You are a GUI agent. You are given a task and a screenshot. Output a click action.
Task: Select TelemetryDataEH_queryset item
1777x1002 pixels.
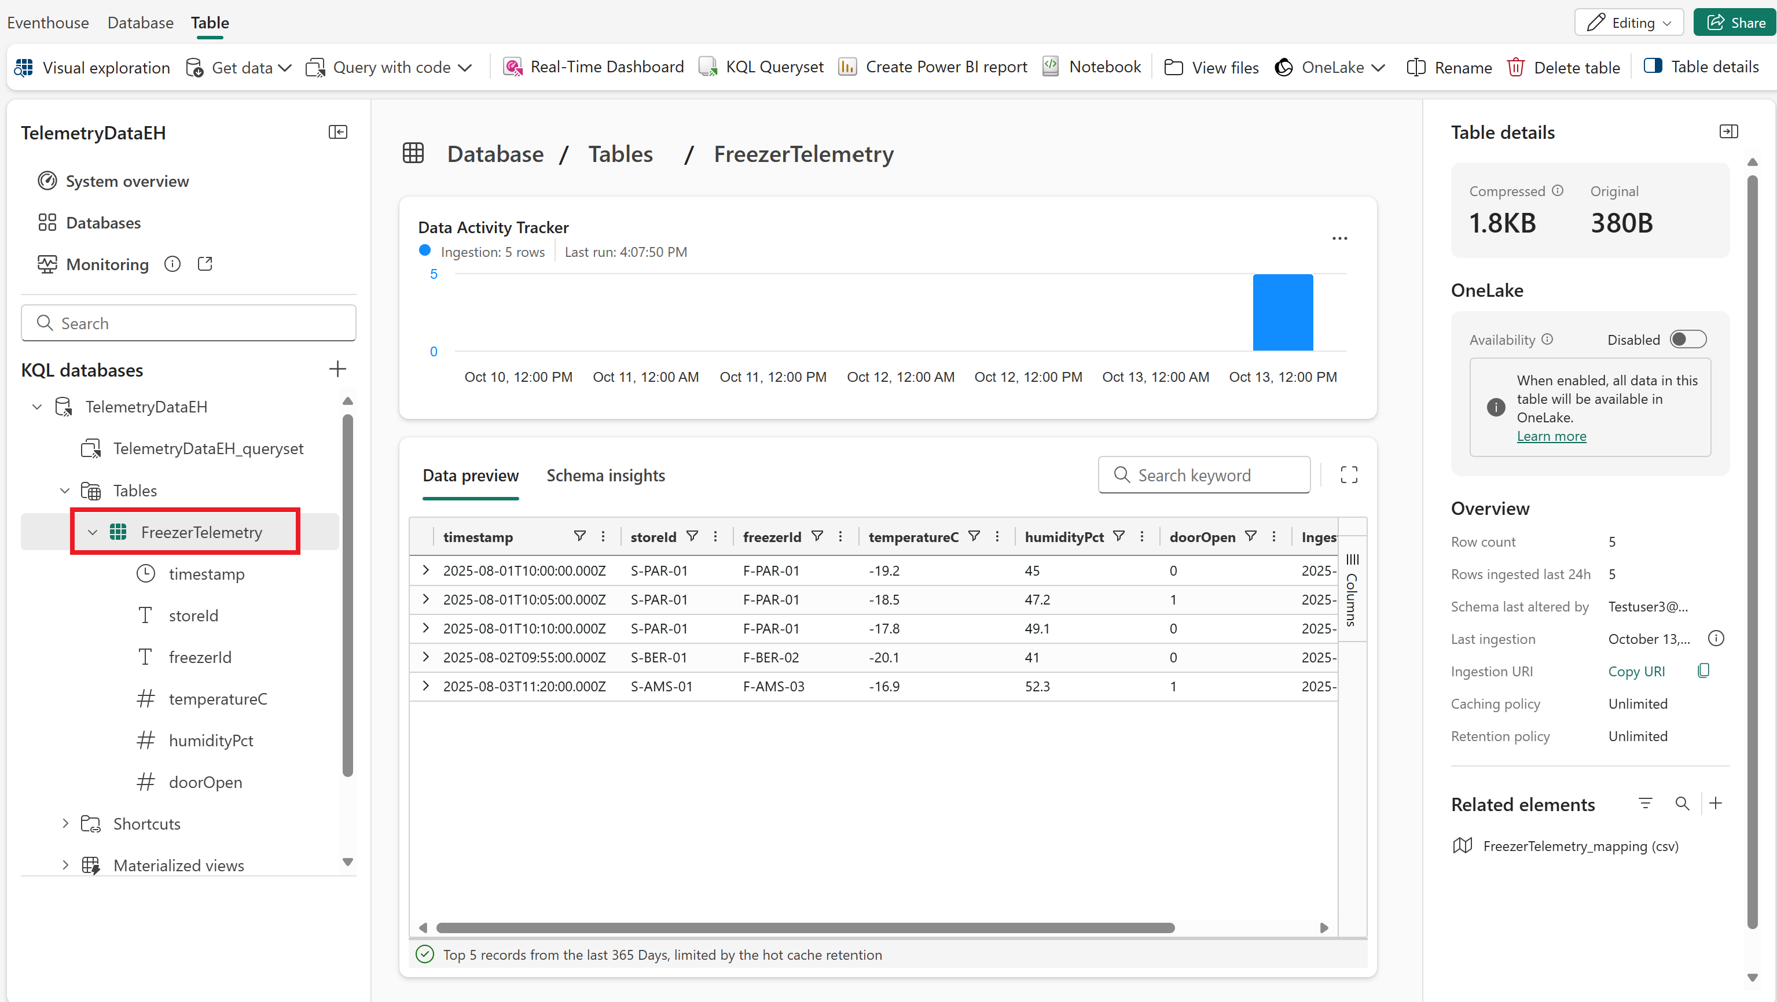(x=193, y=448)
